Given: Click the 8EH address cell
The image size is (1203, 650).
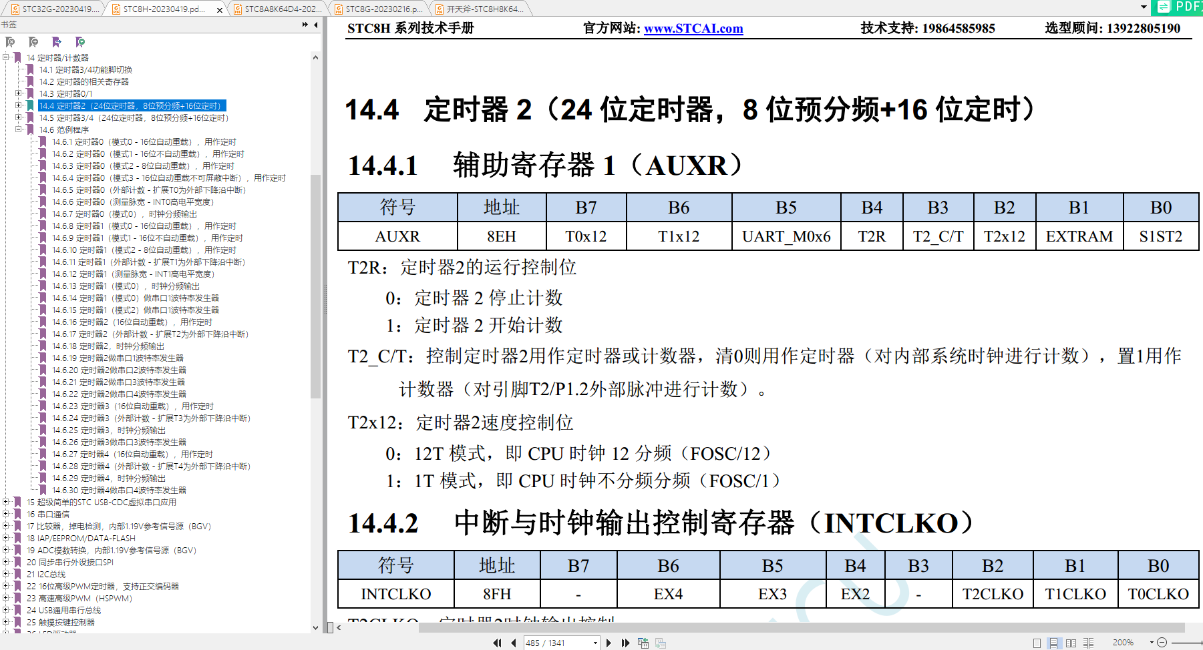Looking at the screenshot, I should coord(502,236).
